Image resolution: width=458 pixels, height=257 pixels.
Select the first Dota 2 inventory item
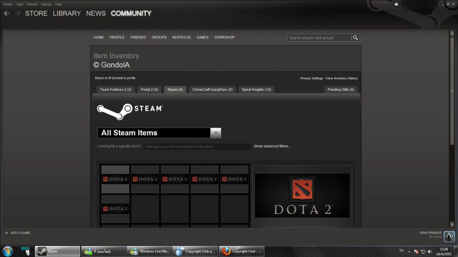pyautogui.click(x=115, y=179)
